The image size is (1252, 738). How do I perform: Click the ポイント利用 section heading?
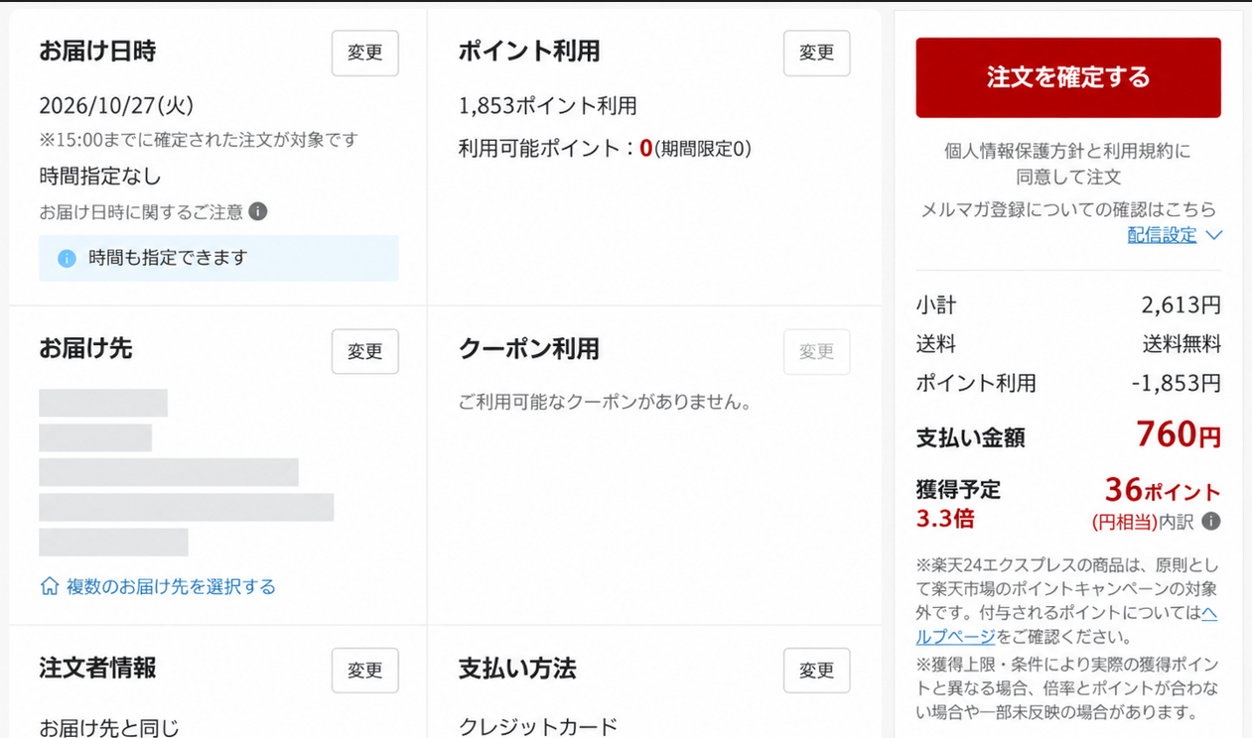point(529,52)
